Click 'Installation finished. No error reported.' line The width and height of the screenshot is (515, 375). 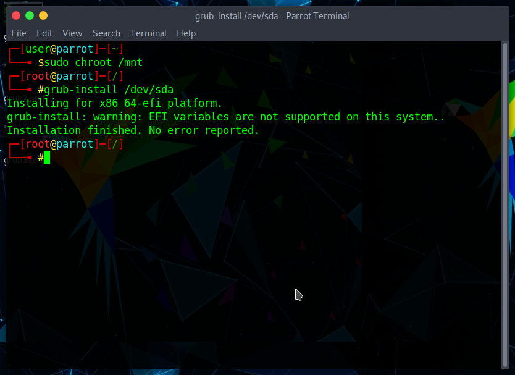pyautogui.click(x=133, y=130)
